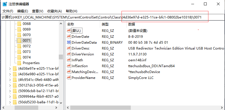The height and width of the screenshot is (110, 225).
Task: Select the DriverVersion data 11.9.7.3130
Action: [x=137, y=54]
